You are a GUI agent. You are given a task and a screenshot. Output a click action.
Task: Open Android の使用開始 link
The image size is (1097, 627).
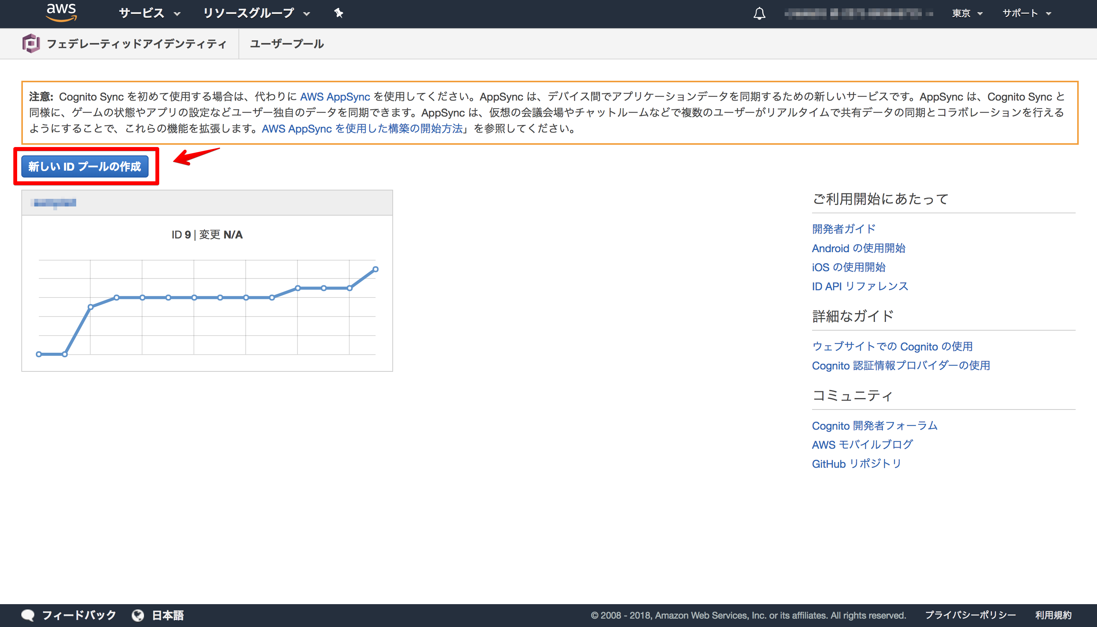pos(859,248)
